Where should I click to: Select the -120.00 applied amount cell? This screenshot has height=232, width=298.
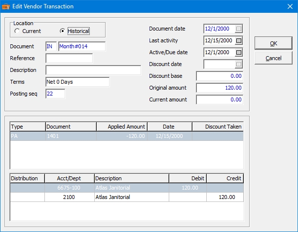click(122, 136)
